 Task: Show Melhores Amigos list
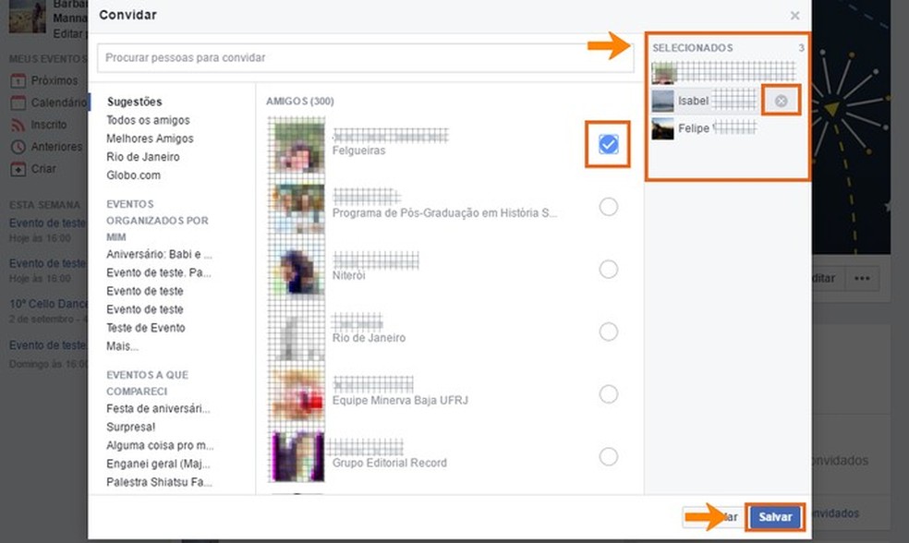click(150, 139)
